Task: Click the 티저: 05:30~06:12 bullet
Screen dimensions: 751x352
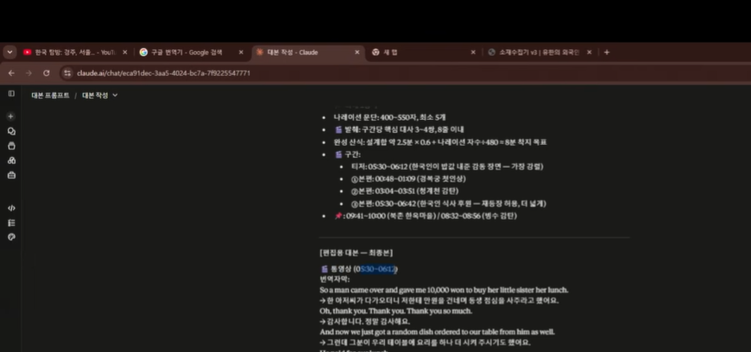Action: point(447,167)
